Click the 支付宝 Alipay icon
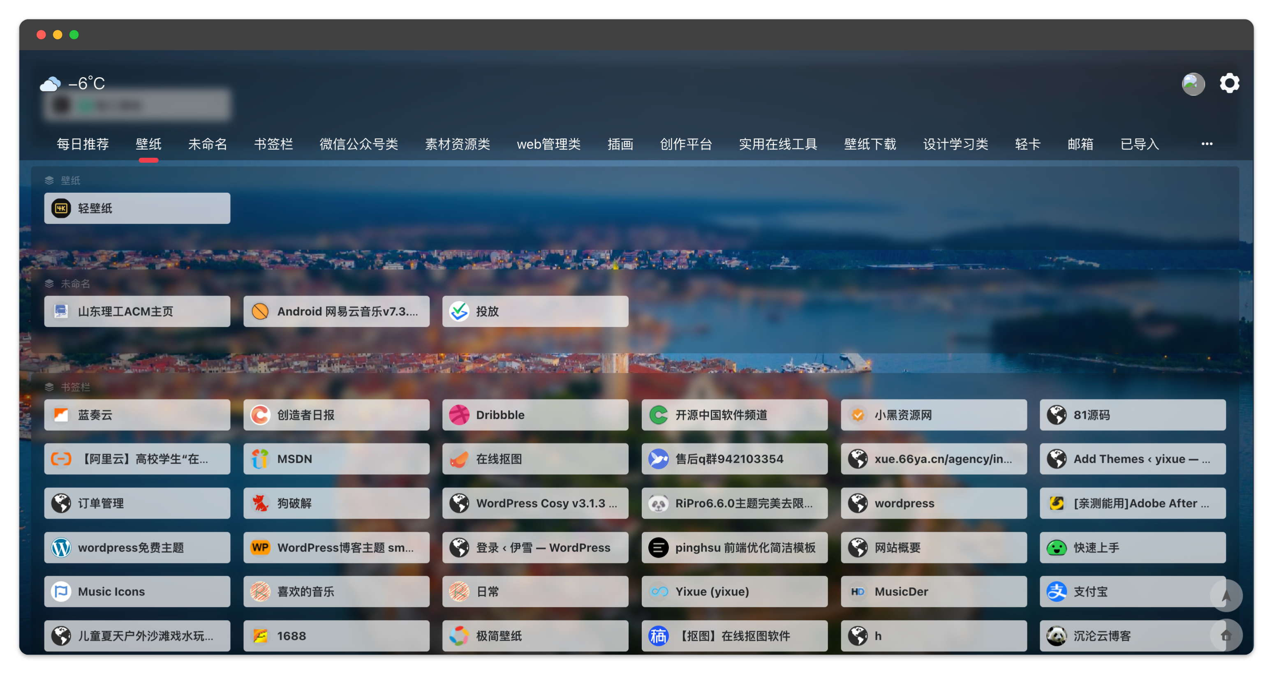 [1056, 591]
